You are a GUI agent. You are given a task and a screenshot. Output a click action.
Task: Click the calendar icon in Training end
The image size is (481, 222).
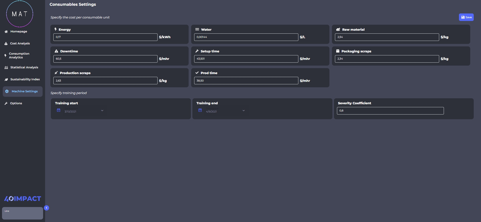click(x=200, y=110)
